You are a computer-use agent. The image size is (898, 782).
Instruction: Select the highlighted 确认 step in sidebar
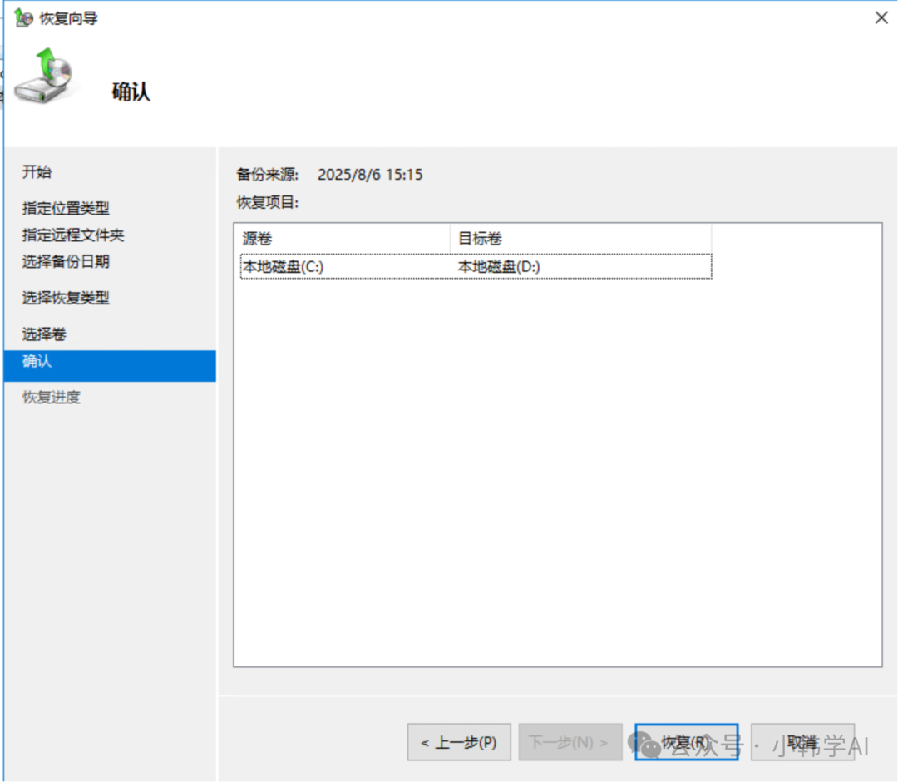[37, 362]
